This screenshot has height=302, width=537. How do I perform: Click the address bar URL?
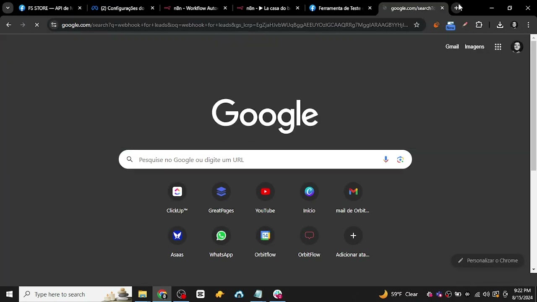[235, 25]
